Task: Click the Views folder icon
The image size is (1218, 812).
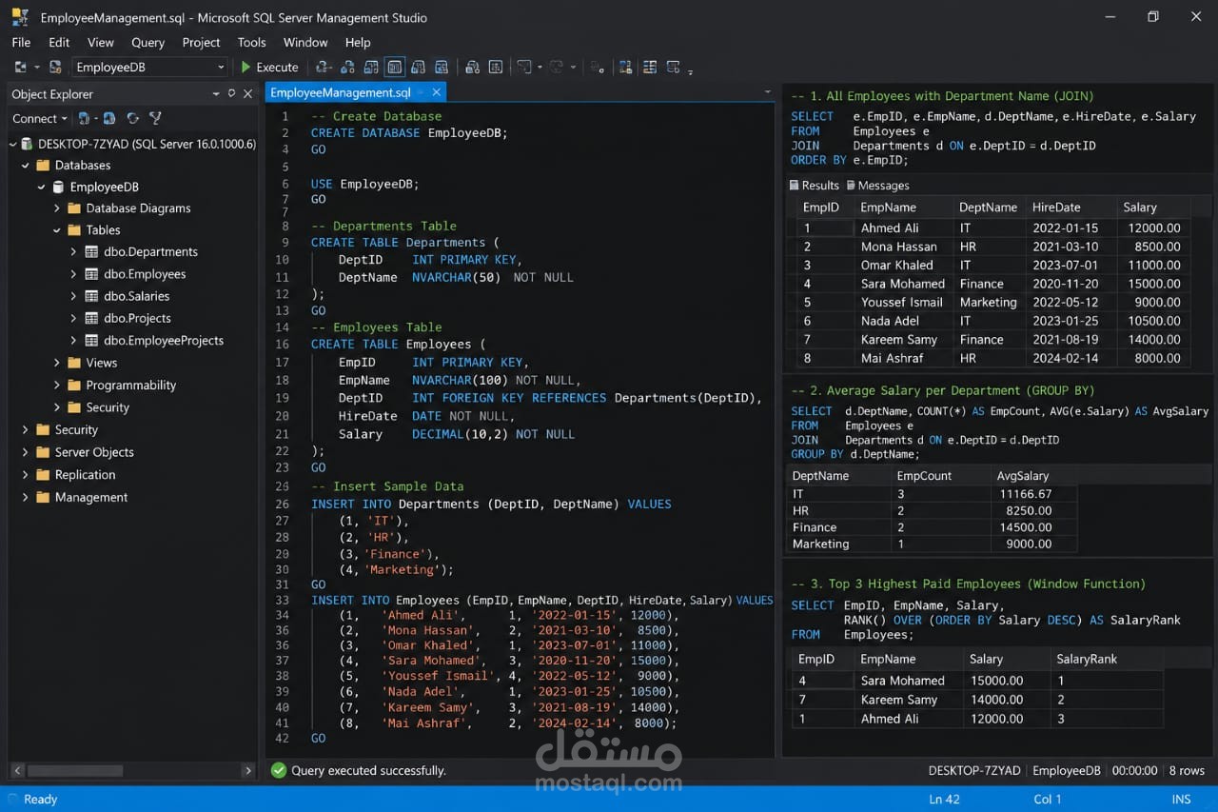Action: (74, 363)
